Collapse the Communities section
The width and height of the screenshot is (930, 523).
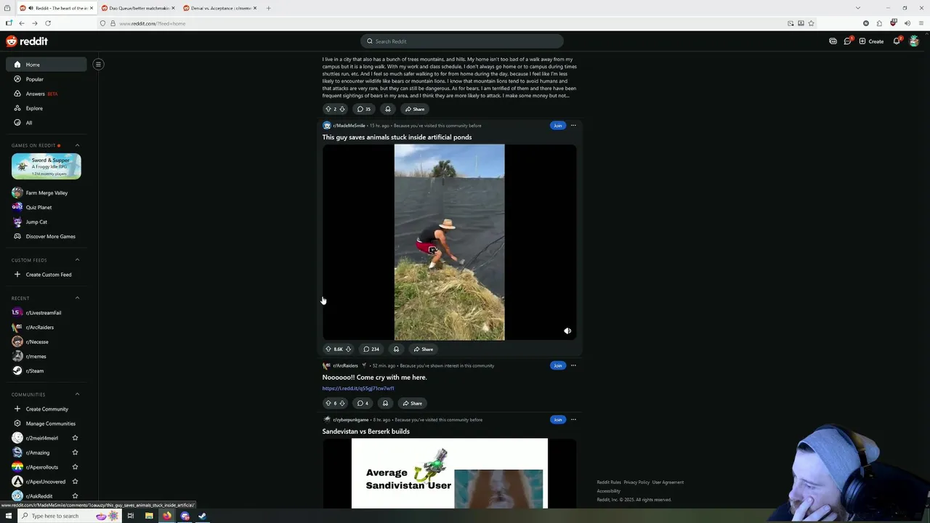pos(77,394)
